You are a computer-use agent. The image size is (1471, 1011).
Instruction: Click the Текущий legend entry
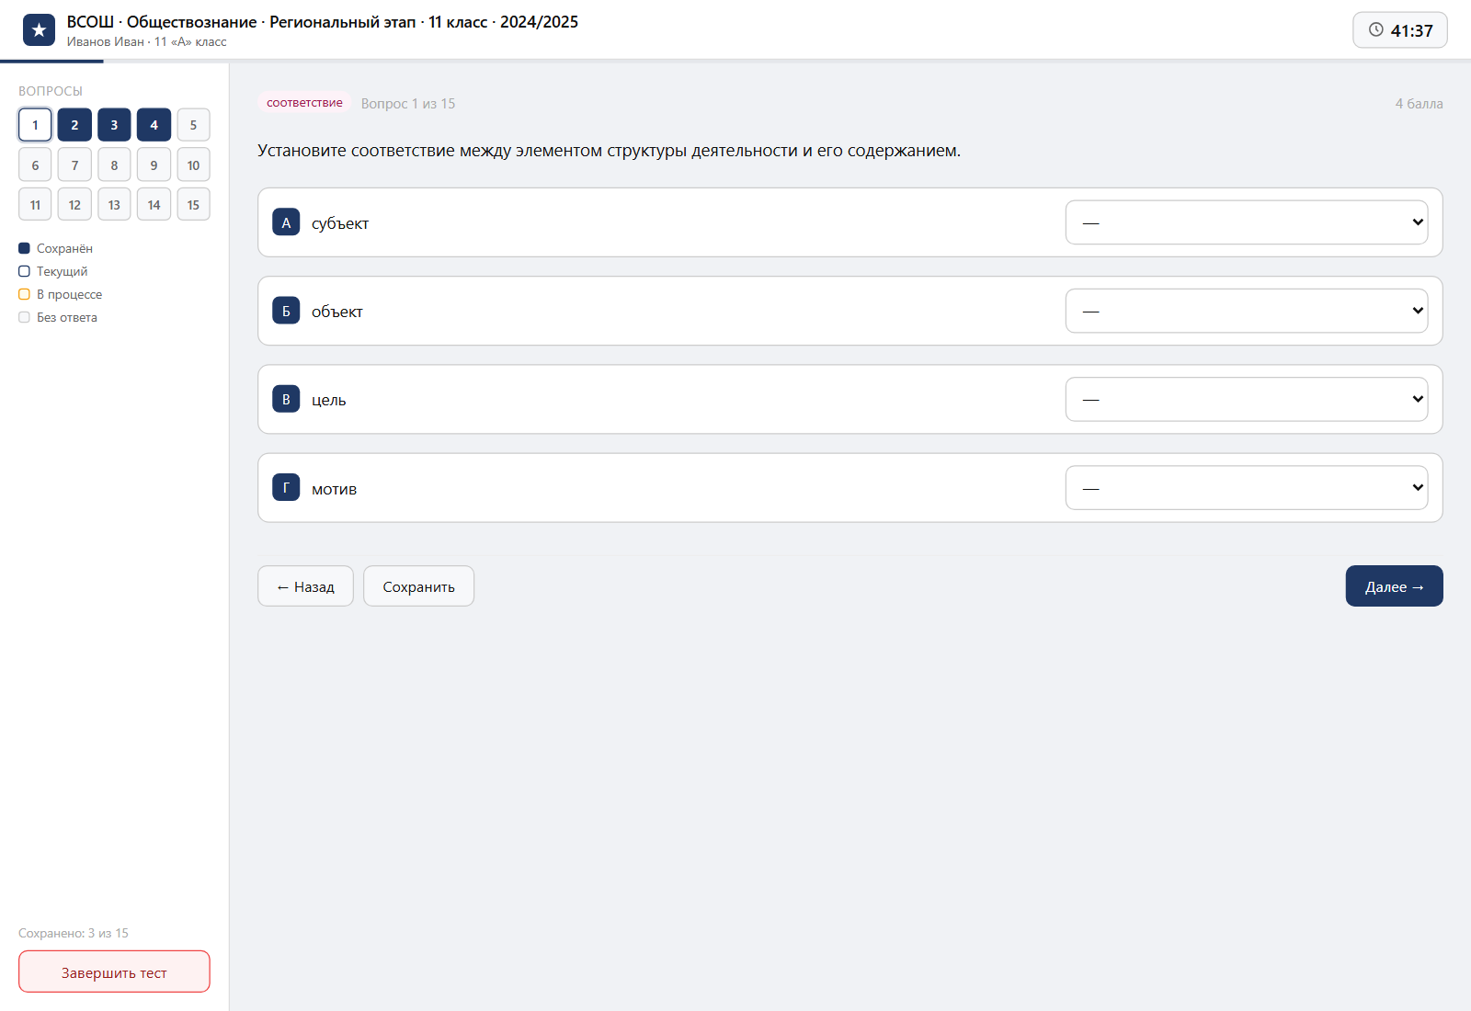(x=53, y=271)
